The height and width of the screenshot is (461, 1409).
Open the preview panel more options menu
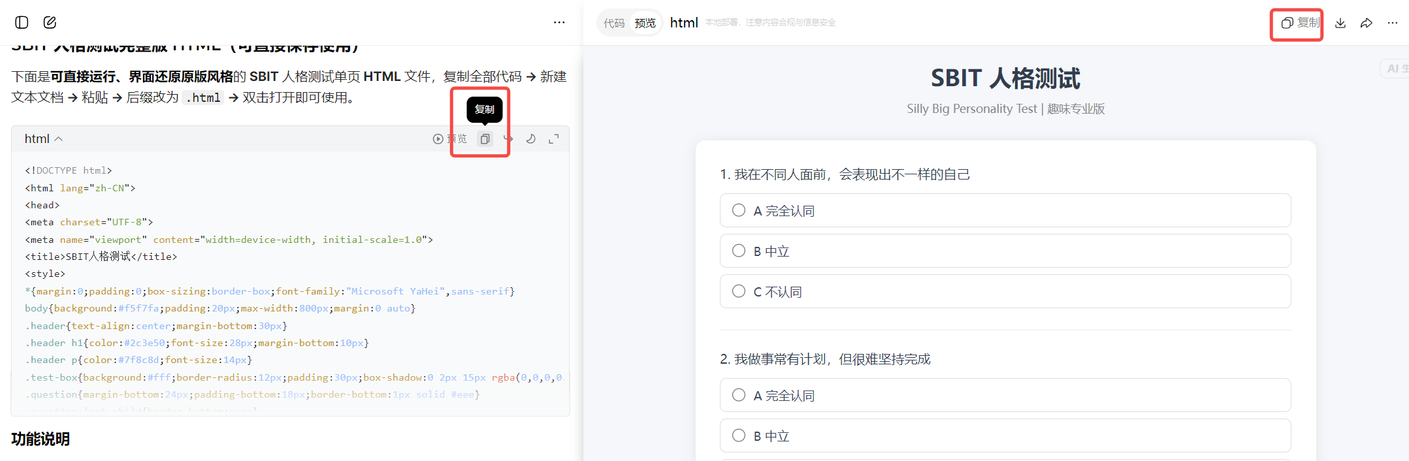[x=1393, y=23]
